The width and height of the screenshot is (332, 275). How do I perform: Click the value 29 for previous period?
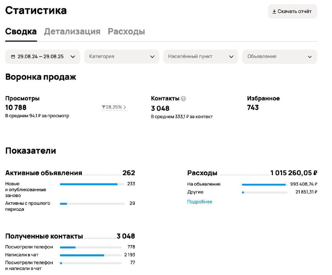pyautogui.click(x=132, y=203)
